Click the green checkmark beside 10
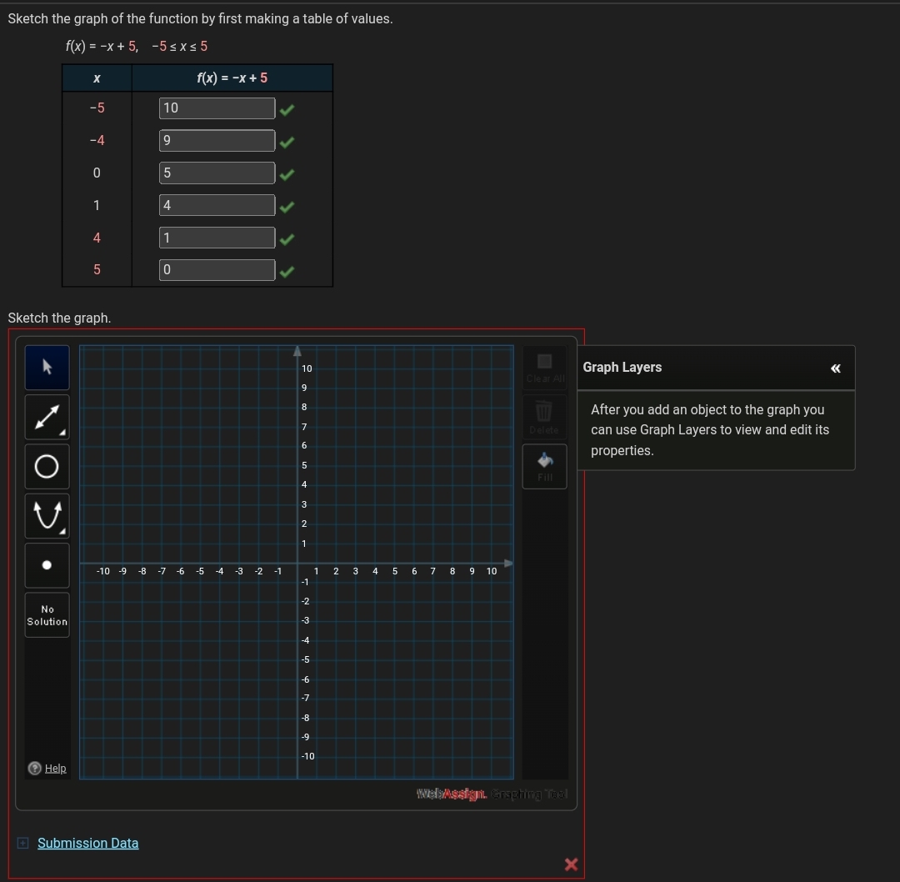Viewport: 900px width, 882px height. click(x=287, y=109)
